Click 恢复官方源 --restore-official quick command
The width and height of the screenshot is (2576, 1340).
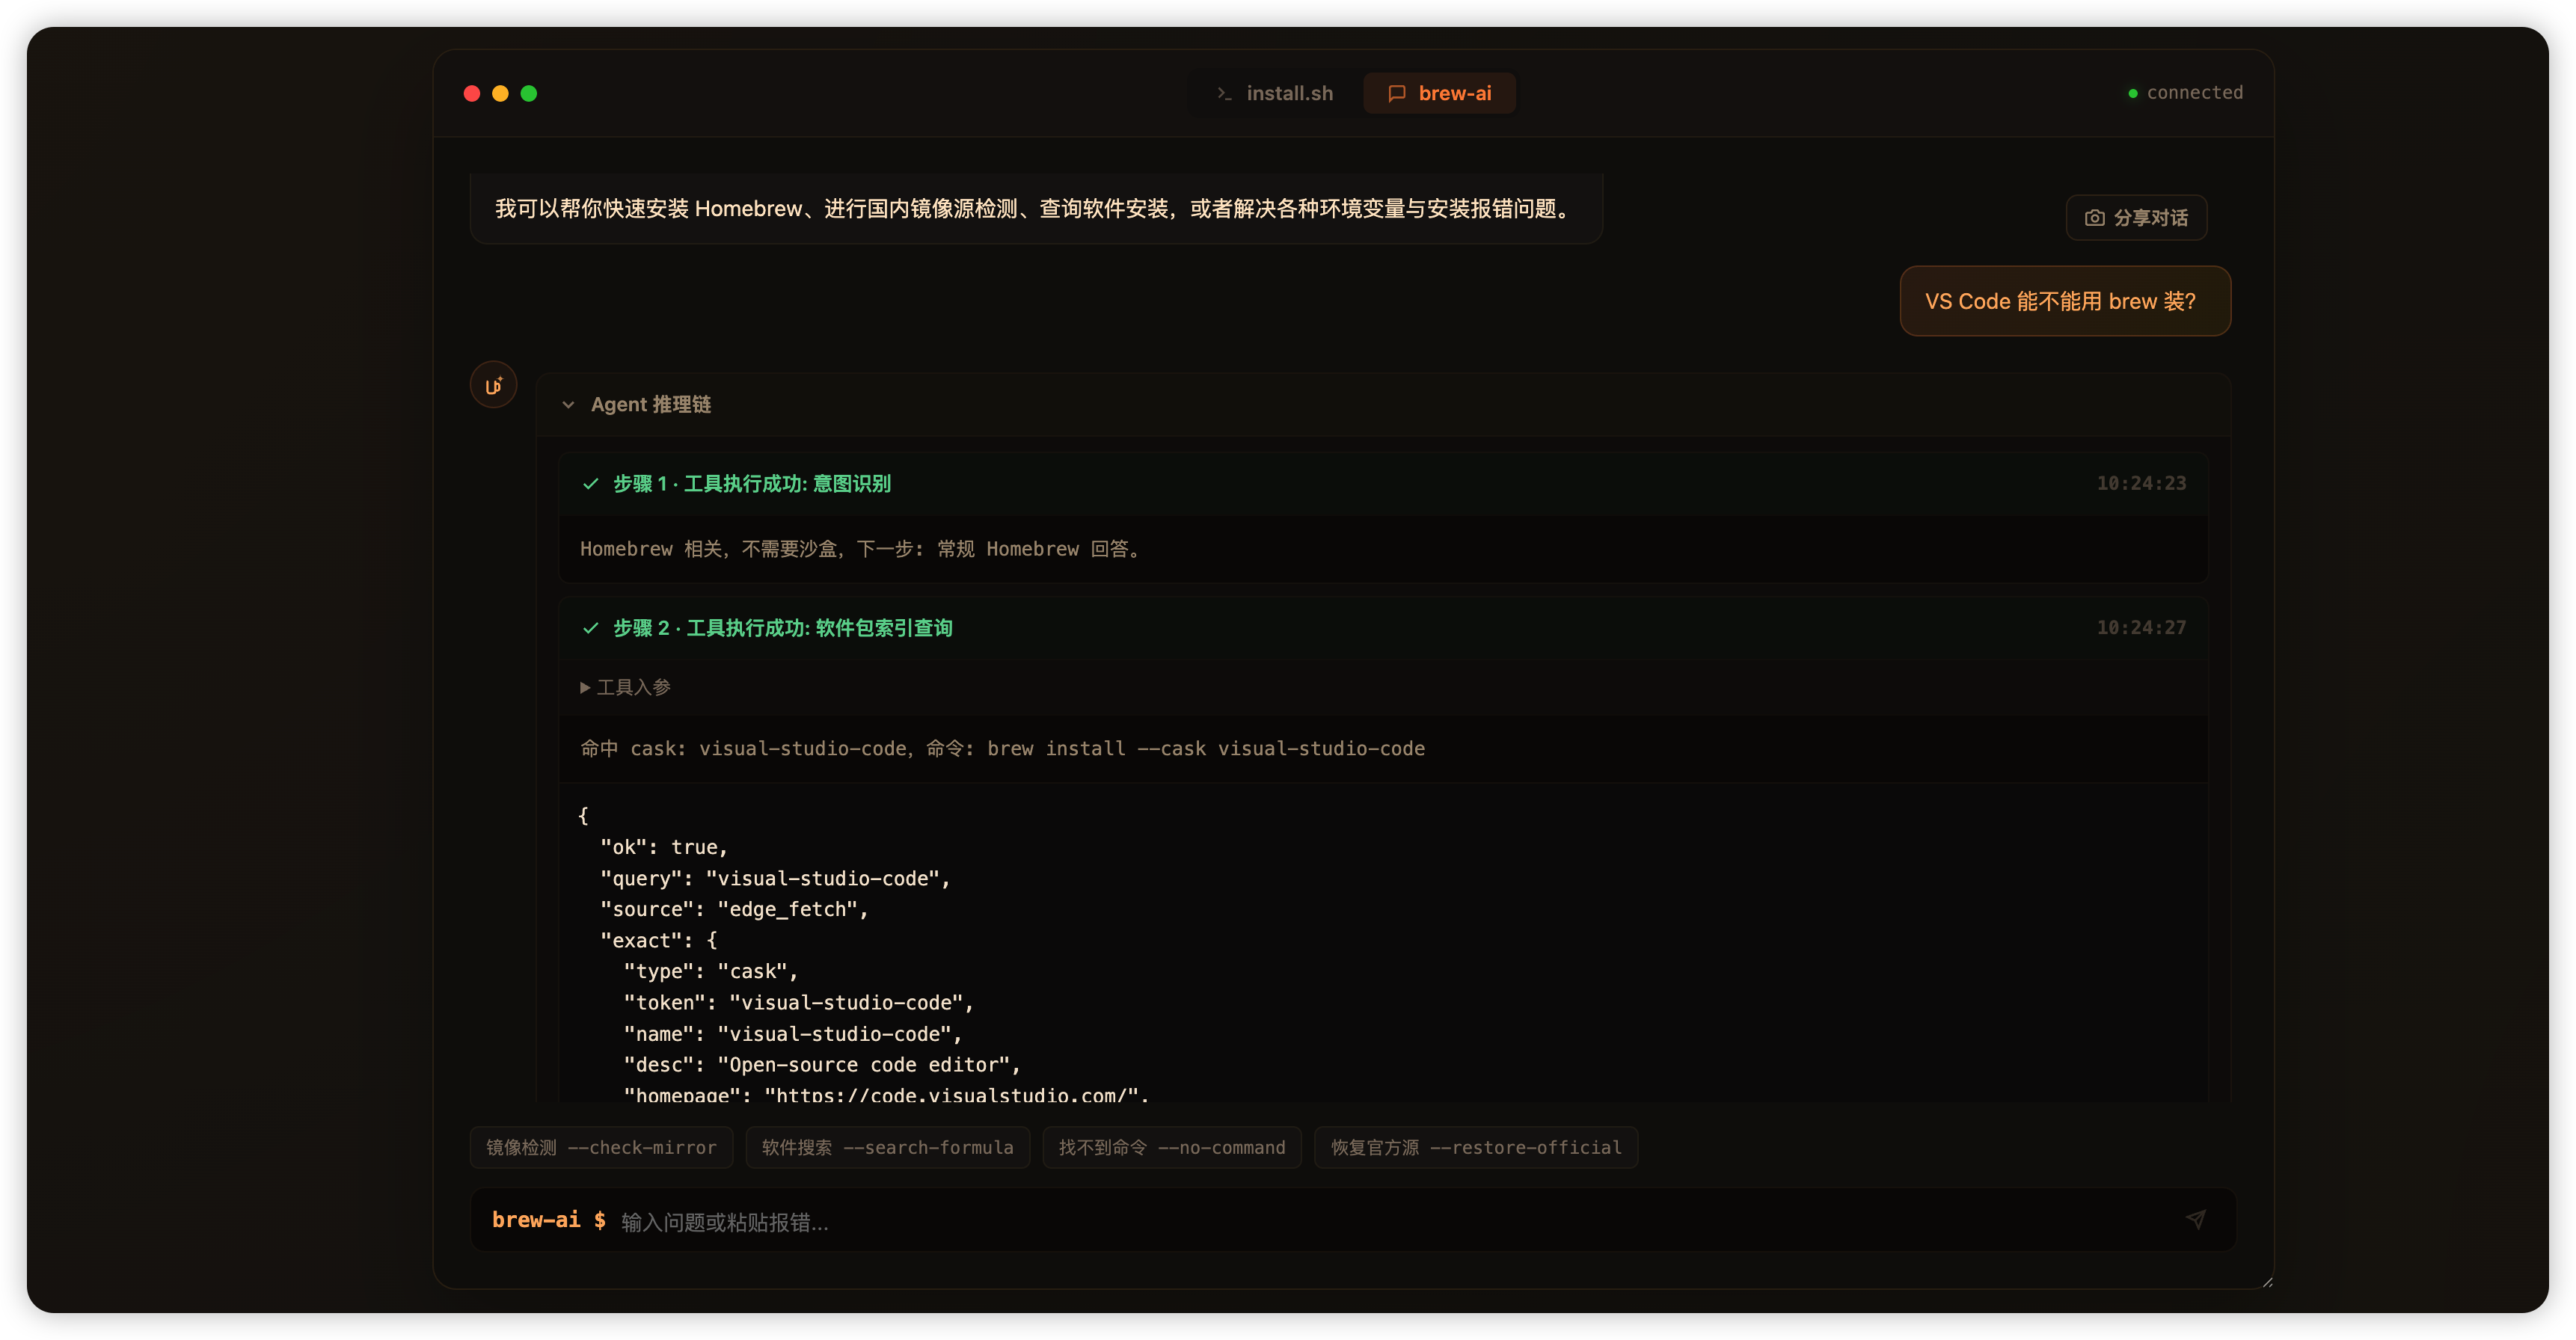(1476, 1147)
